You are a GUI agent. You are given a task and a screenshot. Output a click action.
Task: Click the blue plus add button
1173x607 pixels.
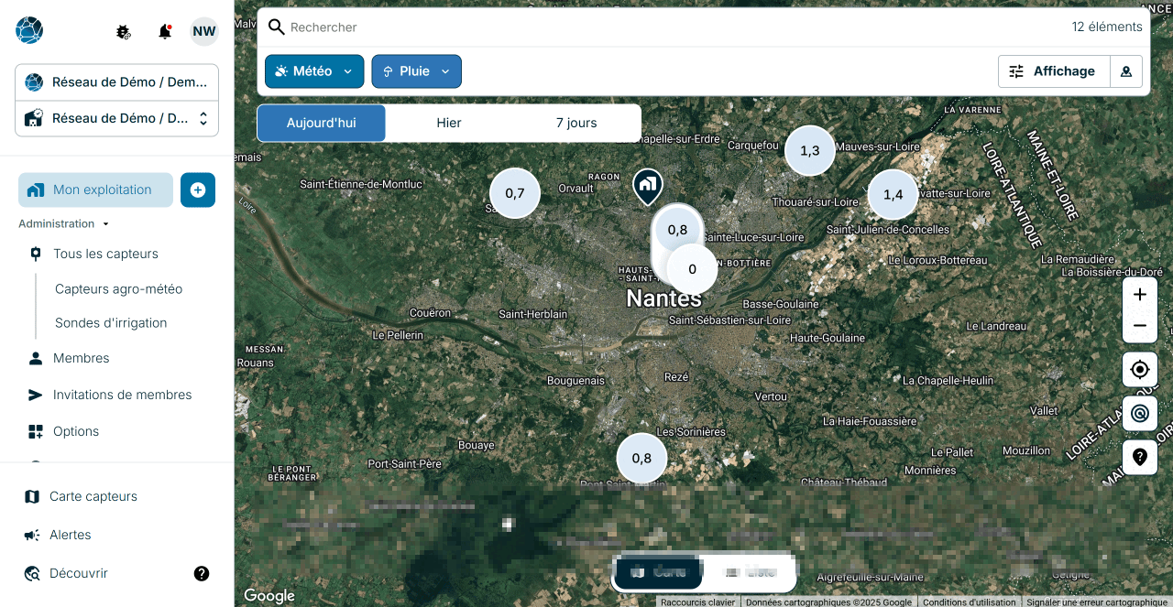(x=198, y=190)
